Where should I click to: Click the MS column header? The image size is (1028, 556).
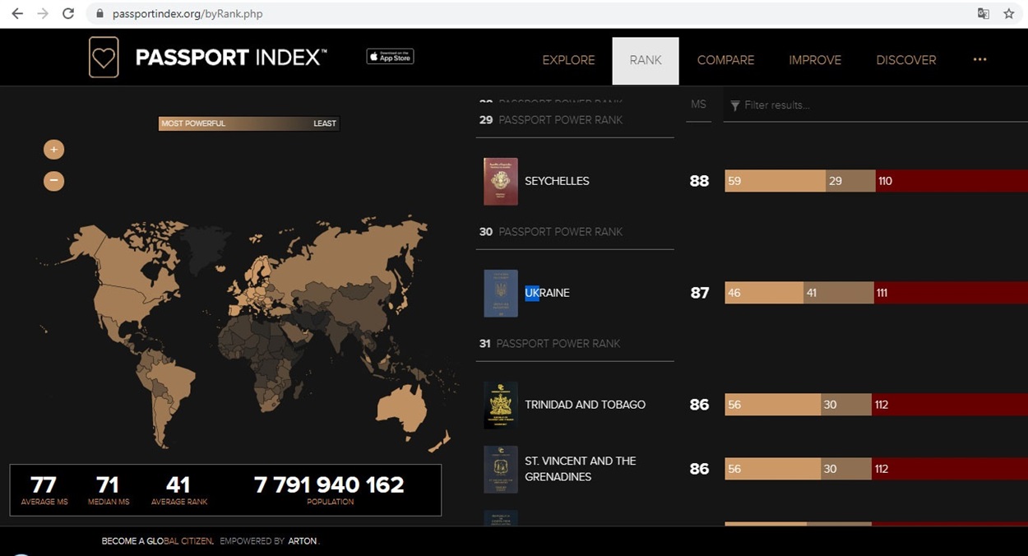pyautogui.click(x=698, y=104)
